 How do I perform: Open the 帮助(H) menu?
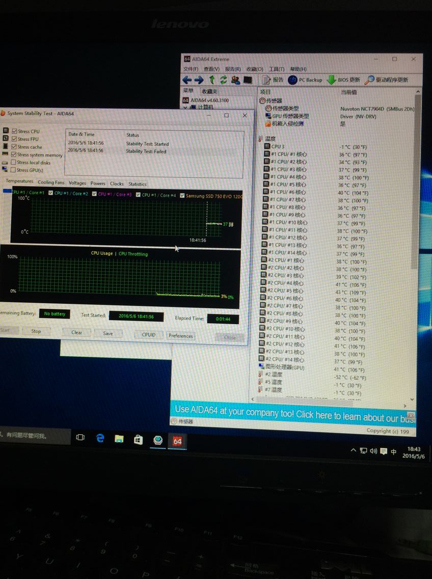click(x=298, y=69)
